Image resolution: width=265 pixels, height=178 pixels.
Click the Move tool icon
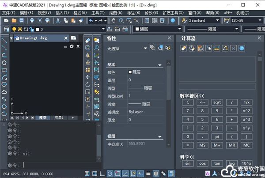pyautogui.click(x=88, y=77)
